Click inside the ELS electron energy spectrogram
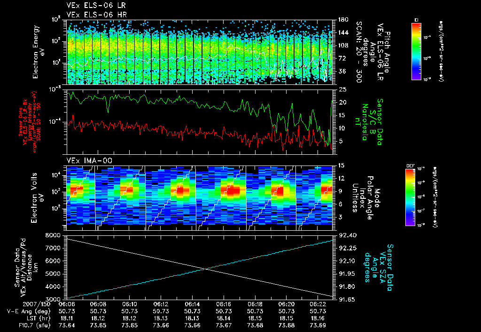Viewport: 481px width, 332px height. (x=200, y=52)
